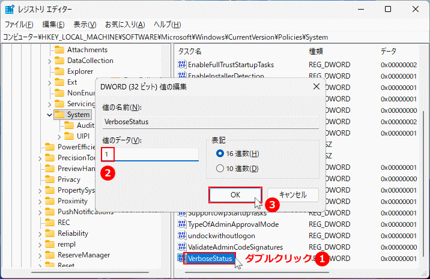Viewport: 430px width, 279px height.
Task: Select the PrecisionTouchpad folder icon
Action: pos(50,158)
